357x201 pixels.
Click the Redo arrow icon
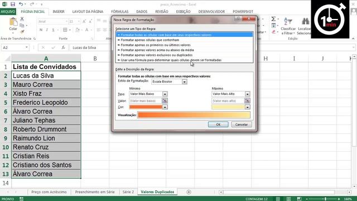(32, 4)
